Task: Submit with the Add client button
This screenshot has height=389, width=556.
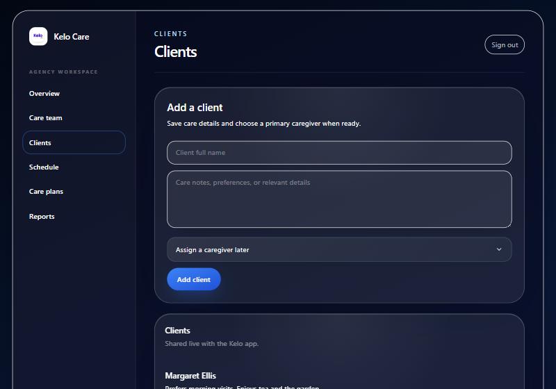Action: coord(194,279)
